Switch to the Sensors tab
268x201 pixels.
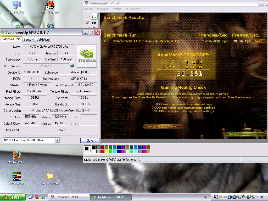(x=29, y=40)
